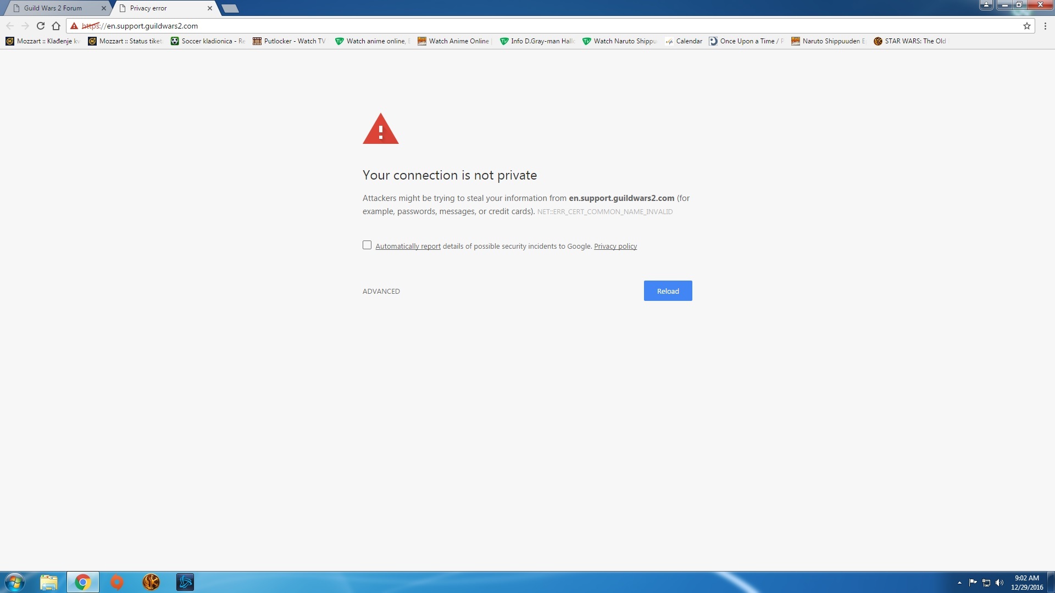Open Watch Naruto Shippuden bookmark
This screenshot has width=1055, height=593.
[x=620, y=41]
